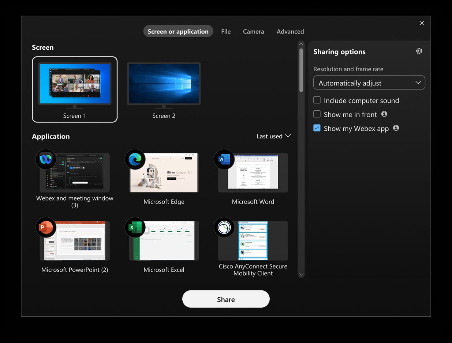This screenshot has width=452, height=343.
Task: Switch to the Camera tab
Action: point(253,31)
